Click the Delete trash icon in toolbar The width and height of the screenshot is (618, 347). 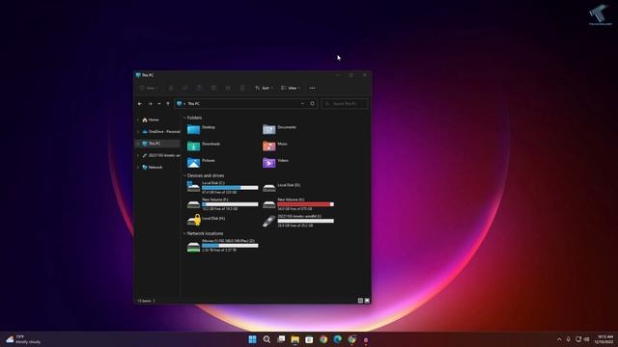pyautogui.click(x=242, y=88)
